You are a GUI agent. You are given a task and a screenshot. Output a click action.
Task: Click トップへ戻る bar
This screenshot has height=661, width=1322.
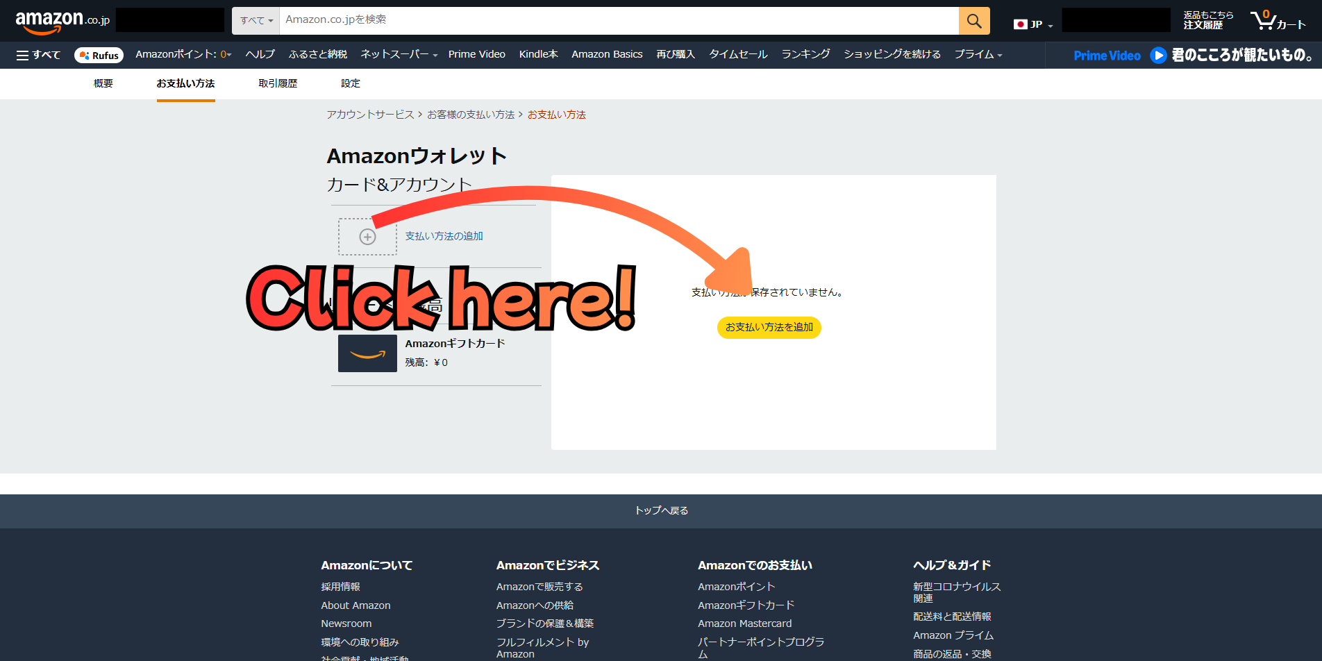661,511
